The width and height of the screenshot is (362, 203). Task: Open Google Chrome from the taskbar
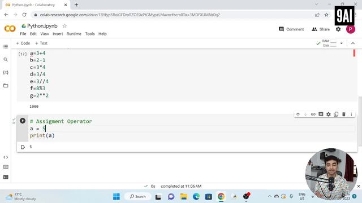[x=221, y=197]
